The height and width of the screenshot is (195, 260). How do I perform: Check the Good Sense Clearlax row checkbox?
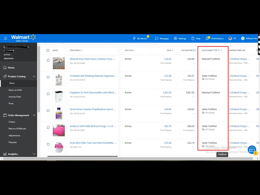[x=48, y=110]
